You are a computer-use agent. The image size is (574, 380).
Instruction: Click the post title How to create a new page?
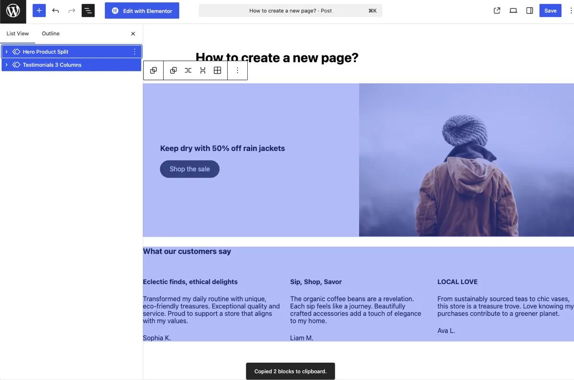point(277,58)
